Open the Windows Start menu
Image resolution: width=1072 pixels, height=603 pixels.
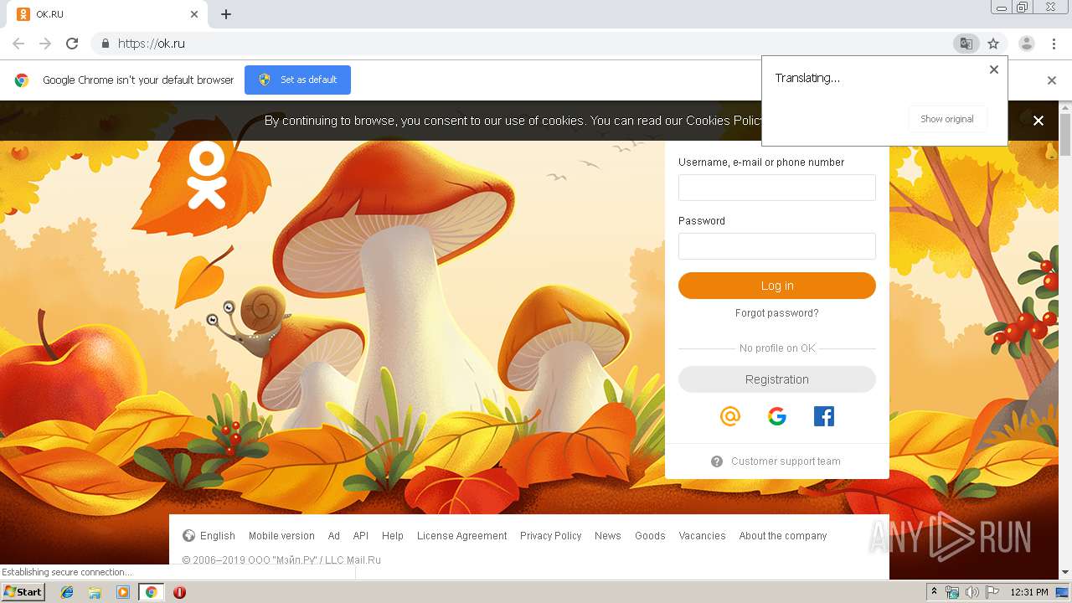tap(23, 592)
